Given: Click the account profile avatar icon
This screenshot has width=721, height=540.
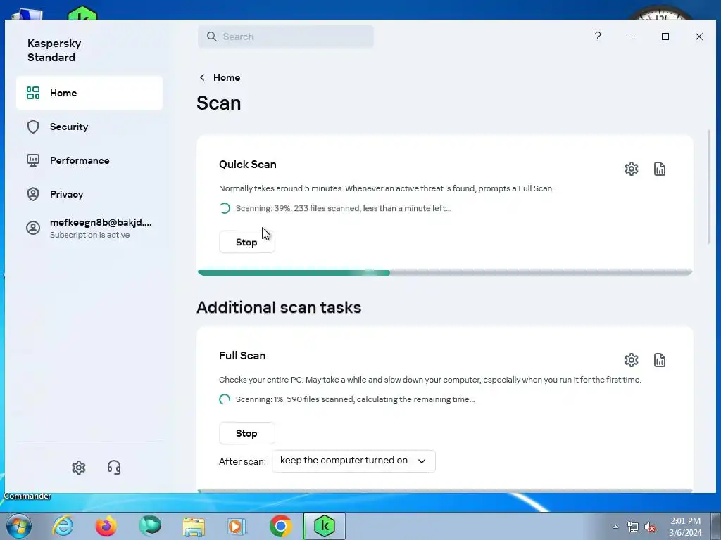Looking at the screenshot, I should (33, 228).
